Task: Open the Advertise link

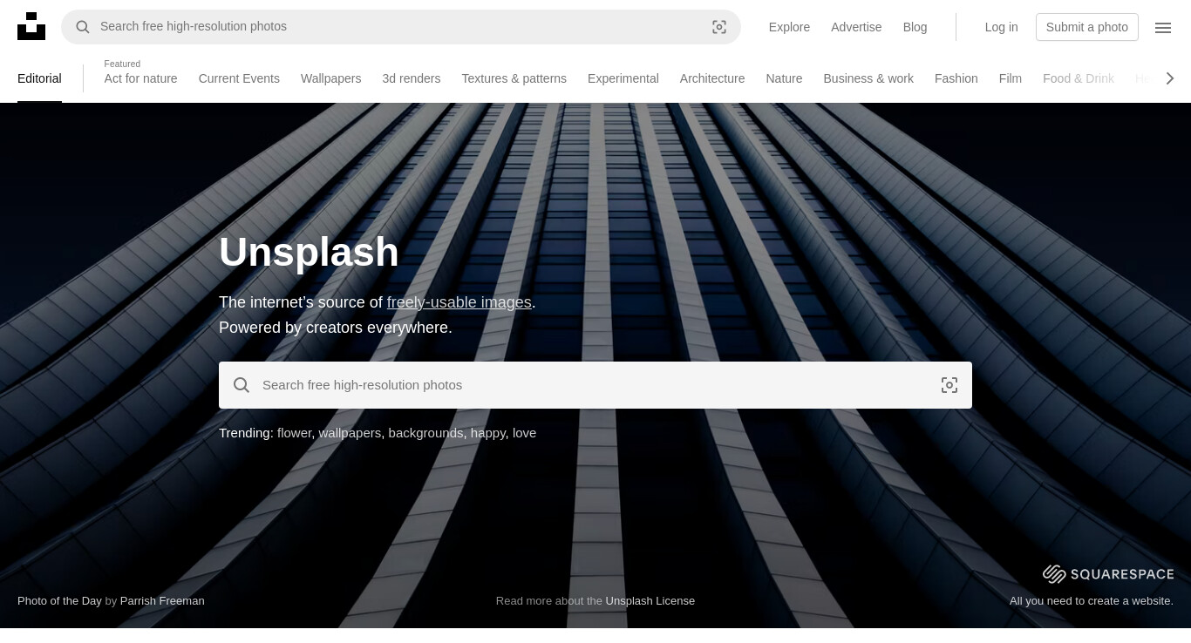Action: (x=856, y=27)
